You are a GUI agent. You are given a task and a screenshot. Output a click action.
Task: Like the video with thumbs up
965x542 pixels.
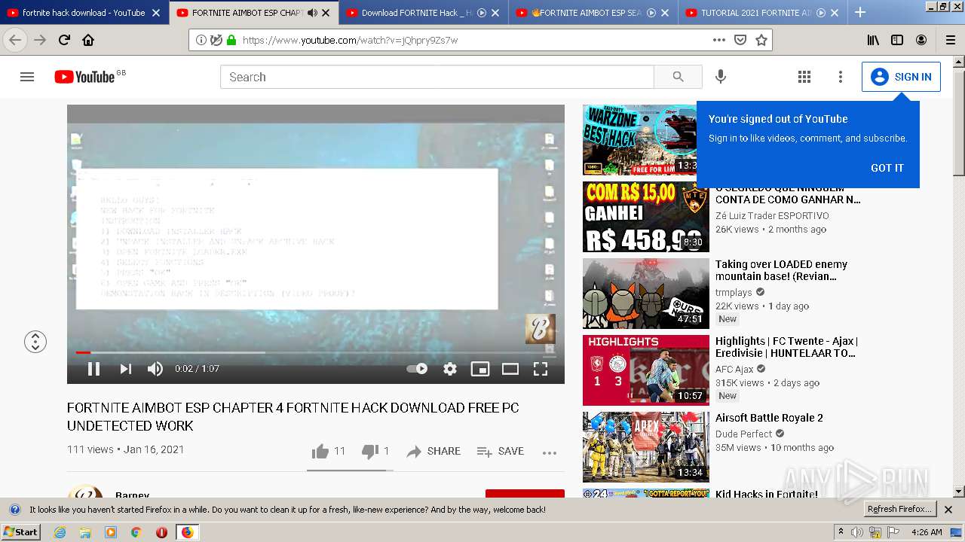pos(320,451)
